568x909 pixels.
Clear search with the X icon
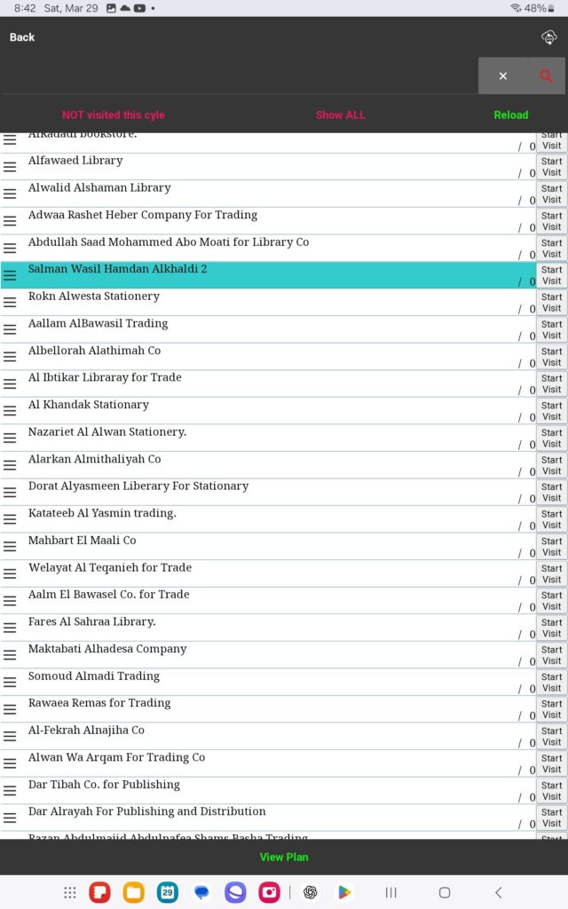coord(502,76)
